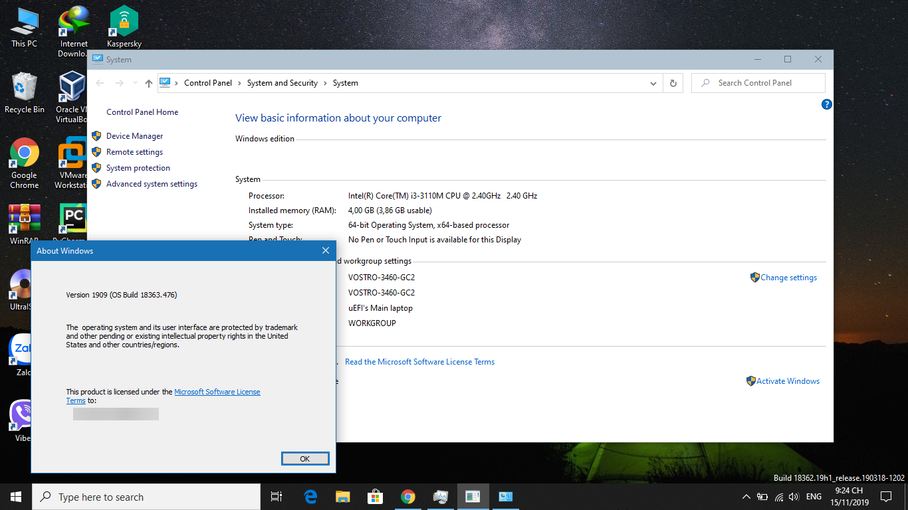Click the battery icon in system tray

[x=762, y=497]
